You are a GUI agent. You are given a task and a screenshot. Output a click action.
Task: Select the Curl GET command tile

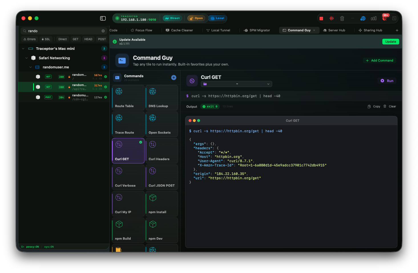[x=128, y=151]
